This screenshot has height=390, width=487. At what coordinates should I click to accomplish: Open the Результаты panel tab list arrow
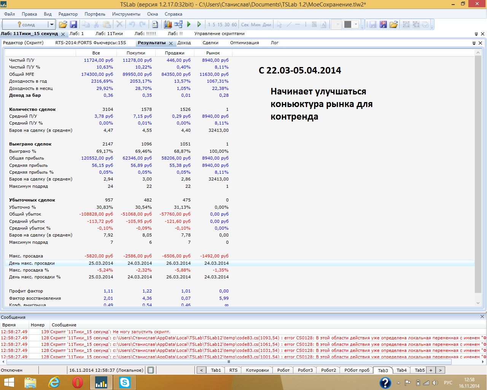[474, 43]
